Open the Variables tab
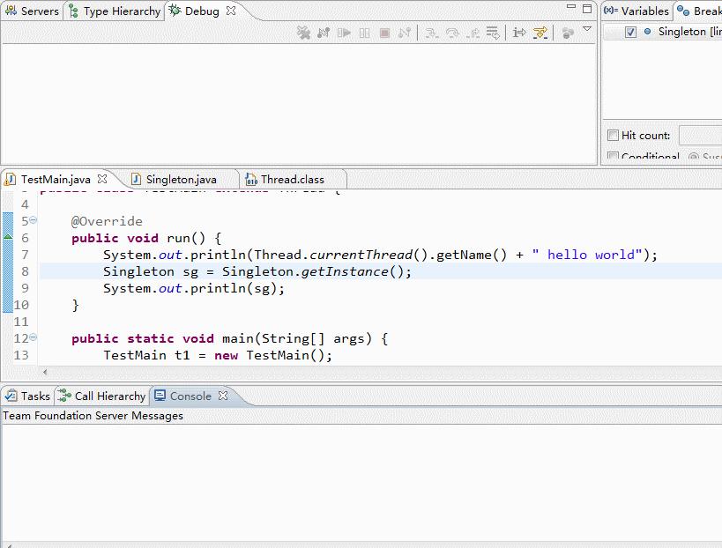This screenshot has height=548, width=722. coord(636,11)
